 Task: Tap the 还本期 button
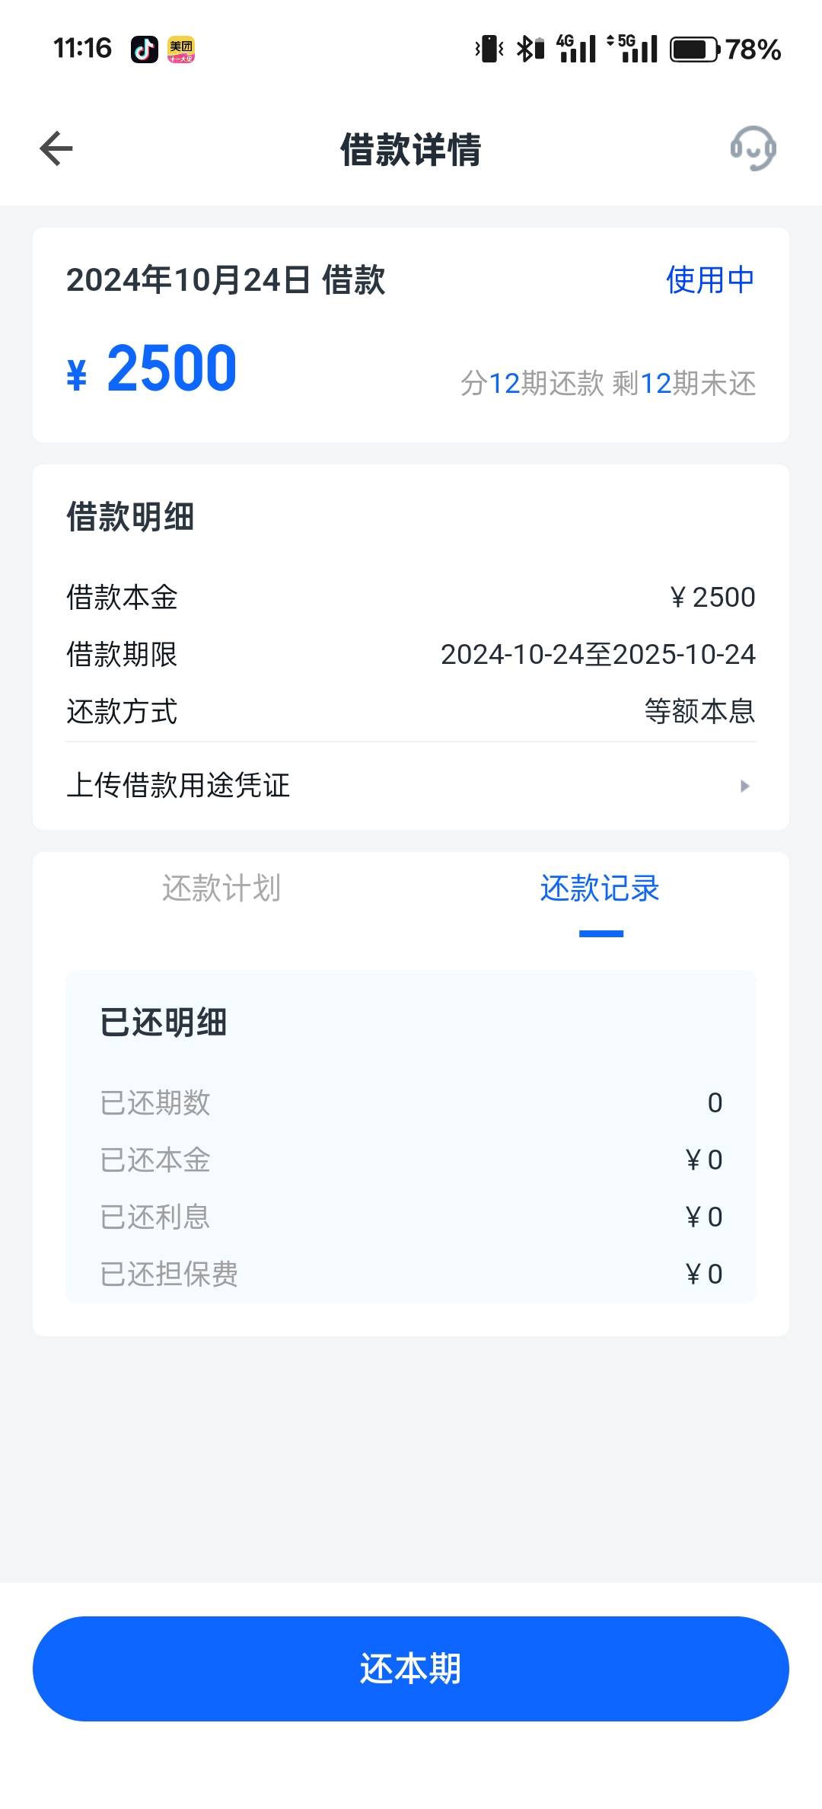tap(411, 1668)
